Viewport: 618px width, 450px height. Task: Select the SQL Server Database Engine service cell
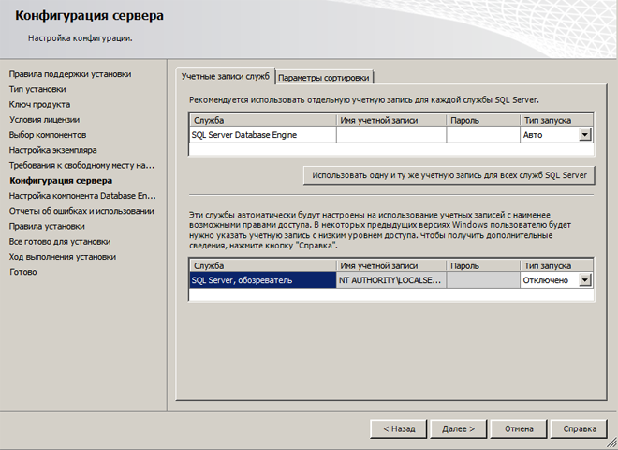point(263,135)
